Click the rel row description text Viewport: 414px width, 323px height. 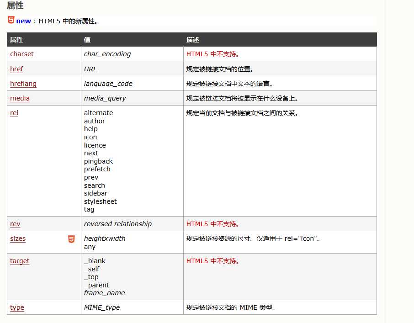coord(242,113)
